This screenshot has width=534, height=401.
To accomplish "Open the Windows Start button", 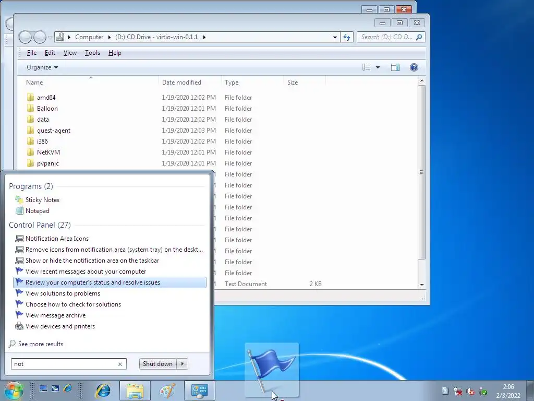I will (13, 391).
